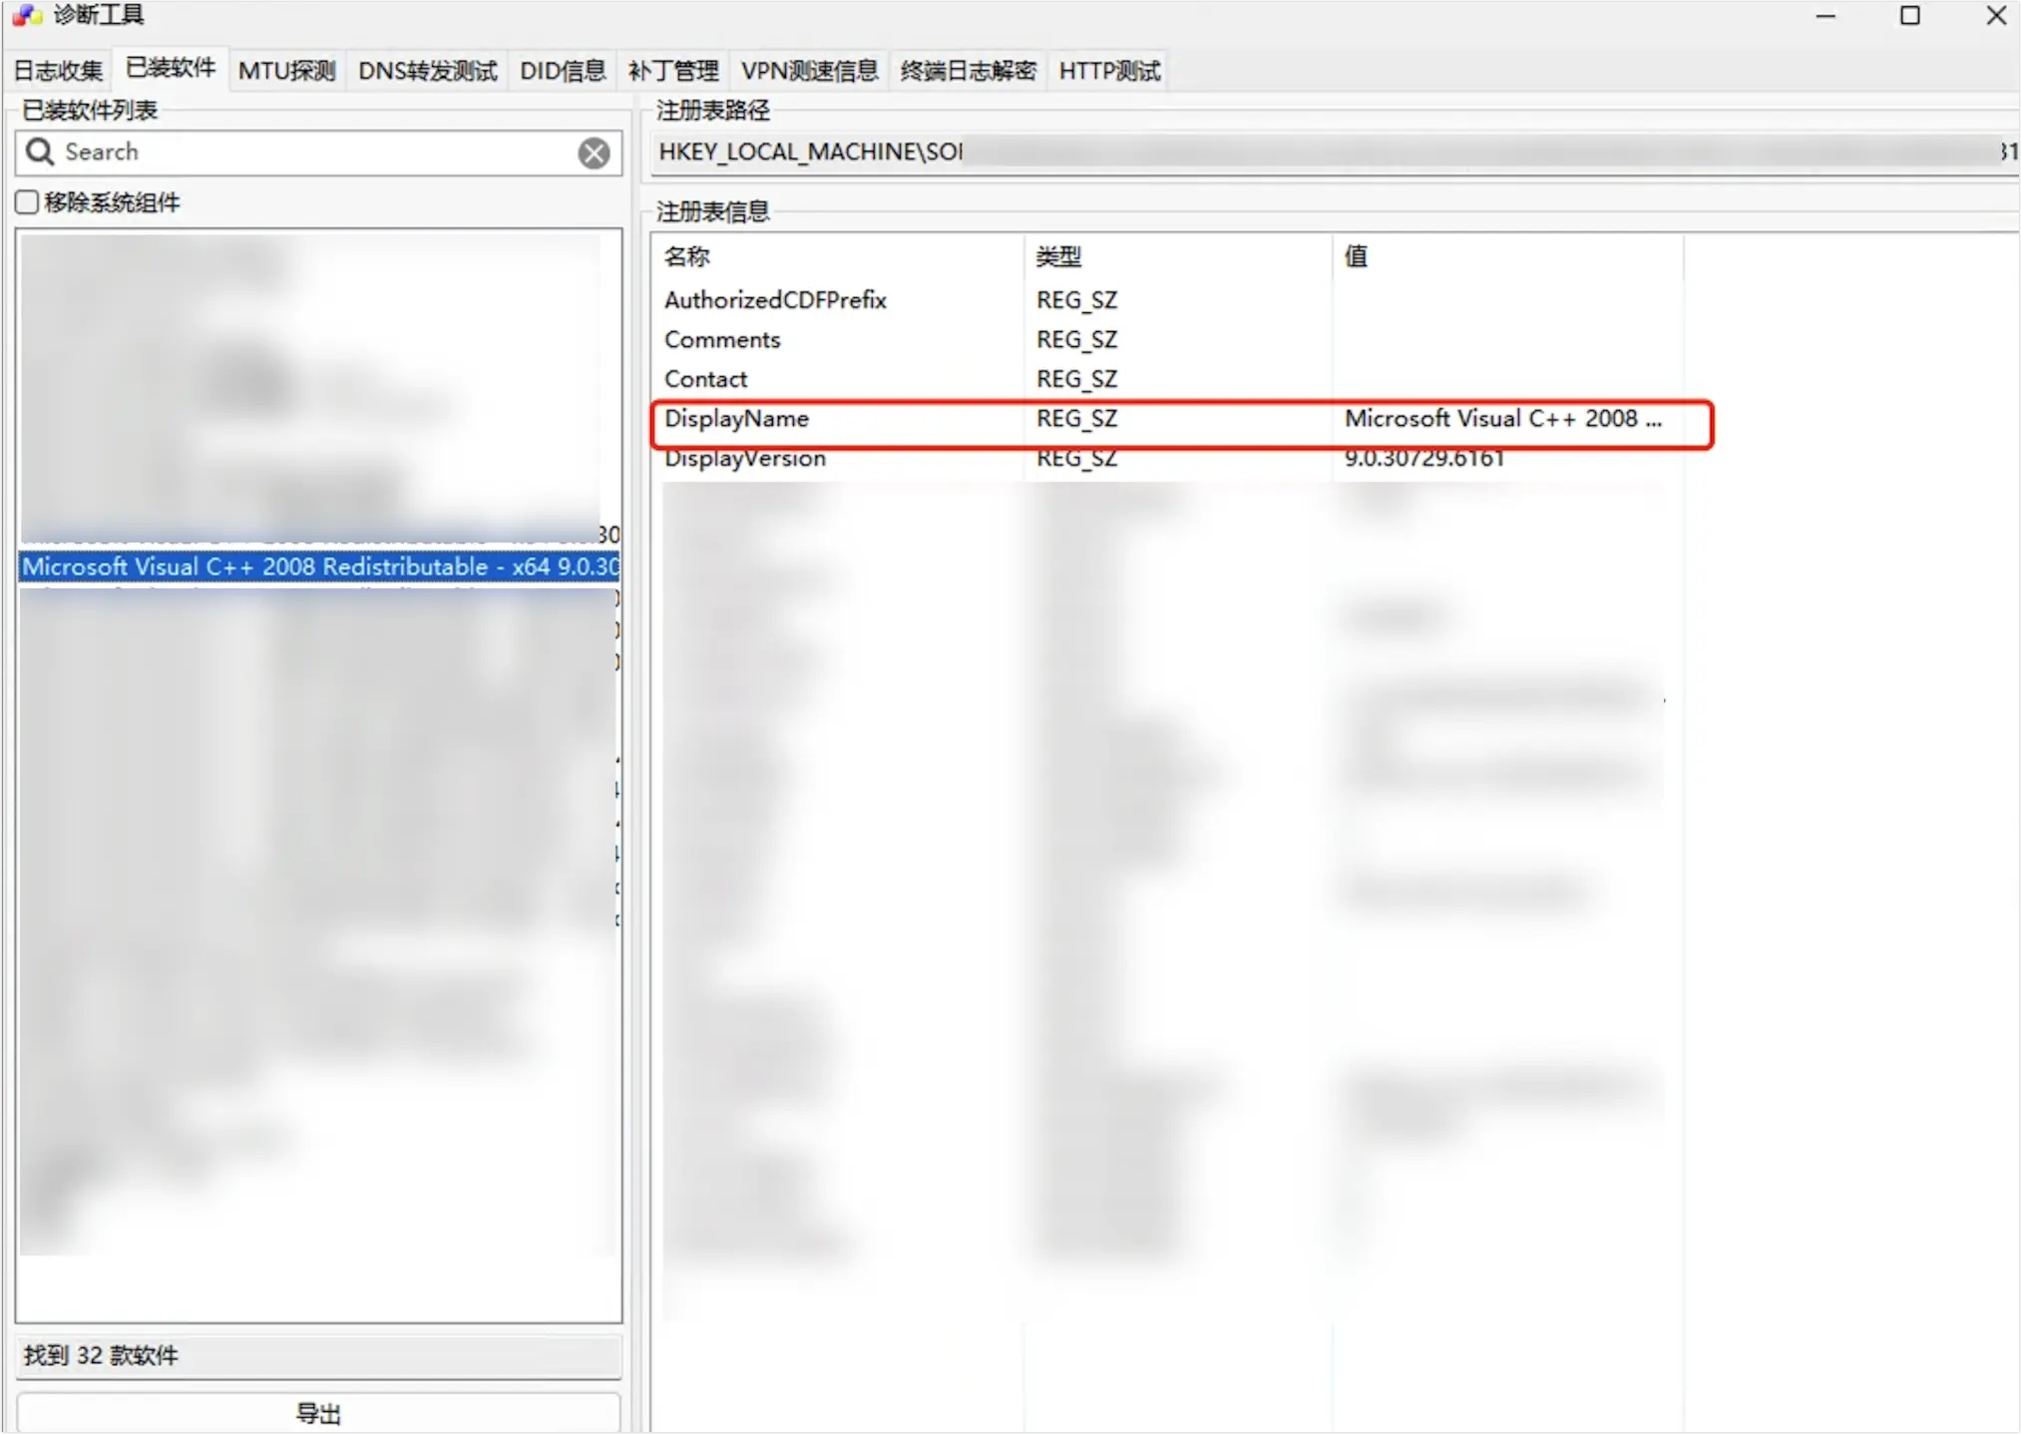This screenshot has width=2021, height=1434.
Task: Click the value Microsoft Visual C++ 2008 ...
Action: [1503, 419]
